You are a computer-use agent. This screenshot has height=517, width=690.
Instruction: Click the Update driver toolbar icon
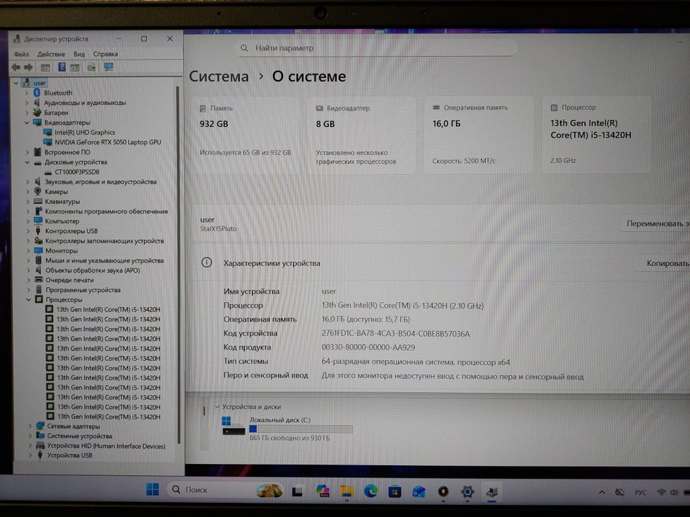92,67
